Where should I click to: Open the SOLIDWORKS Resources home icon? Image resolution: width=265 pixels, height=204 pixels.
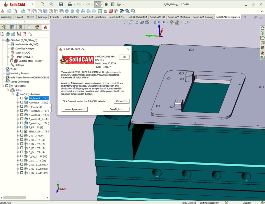(x=262, y=28)
